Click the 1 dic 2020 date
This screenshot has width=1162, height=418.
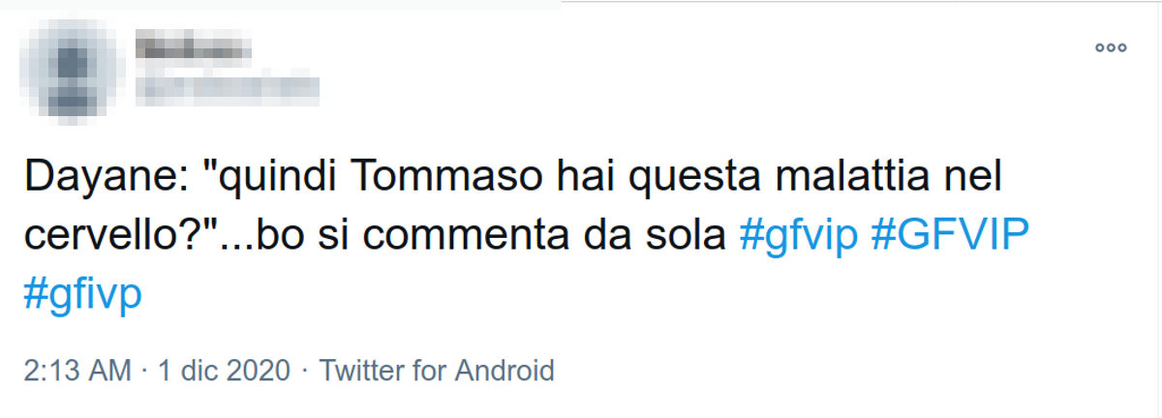point(222,371)
